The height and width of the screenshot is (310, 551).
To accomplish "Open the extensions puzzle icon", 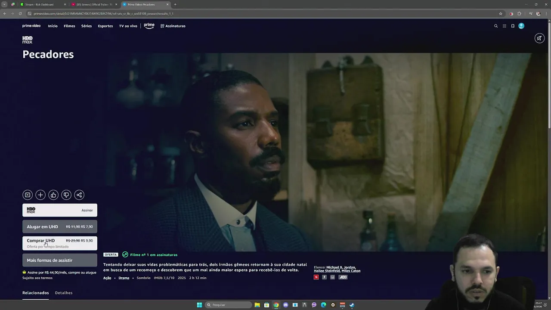I will click(519, 13).
